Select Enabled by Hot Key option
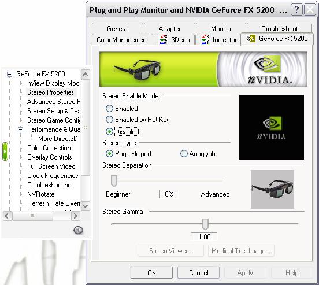Screen dimensions: 319x285 (109, 120)
